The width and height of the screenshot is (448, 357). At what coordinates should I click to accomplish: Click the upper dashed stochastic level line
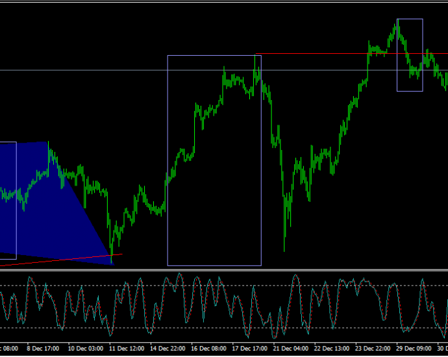(x=224, y=286)
